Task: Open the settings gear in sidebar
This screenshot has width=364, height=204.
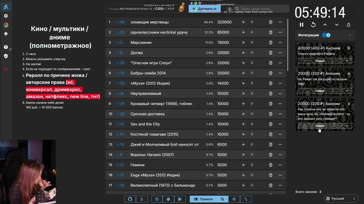Action: click(x=6, y=16)
